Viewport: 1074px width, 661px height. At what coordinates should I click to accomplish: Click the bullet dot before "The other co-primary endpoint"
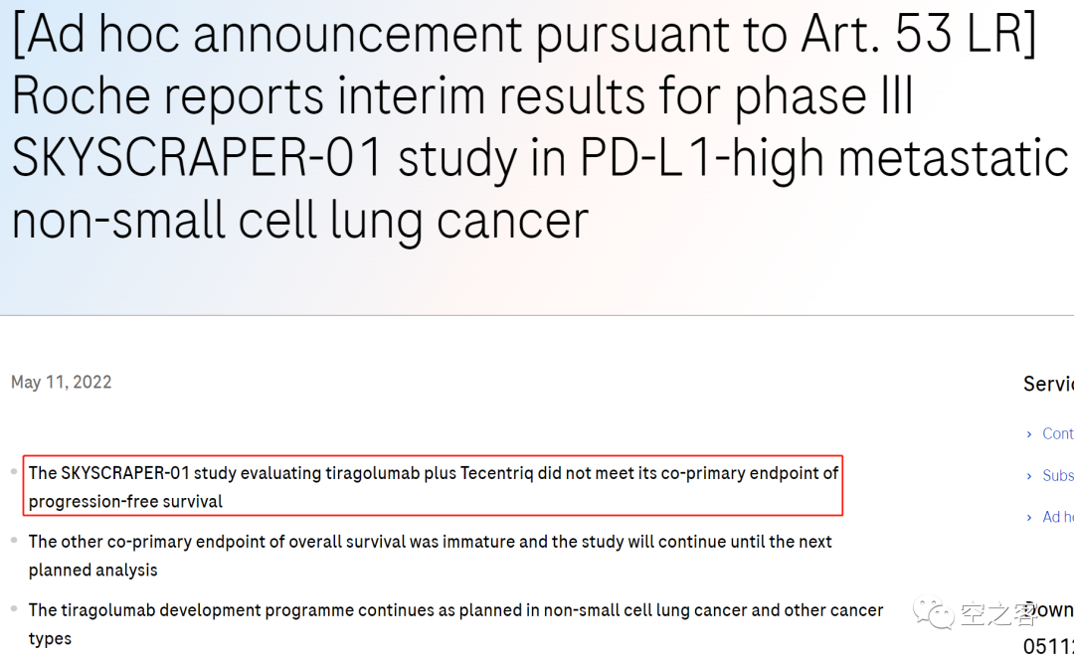point(14,540)
